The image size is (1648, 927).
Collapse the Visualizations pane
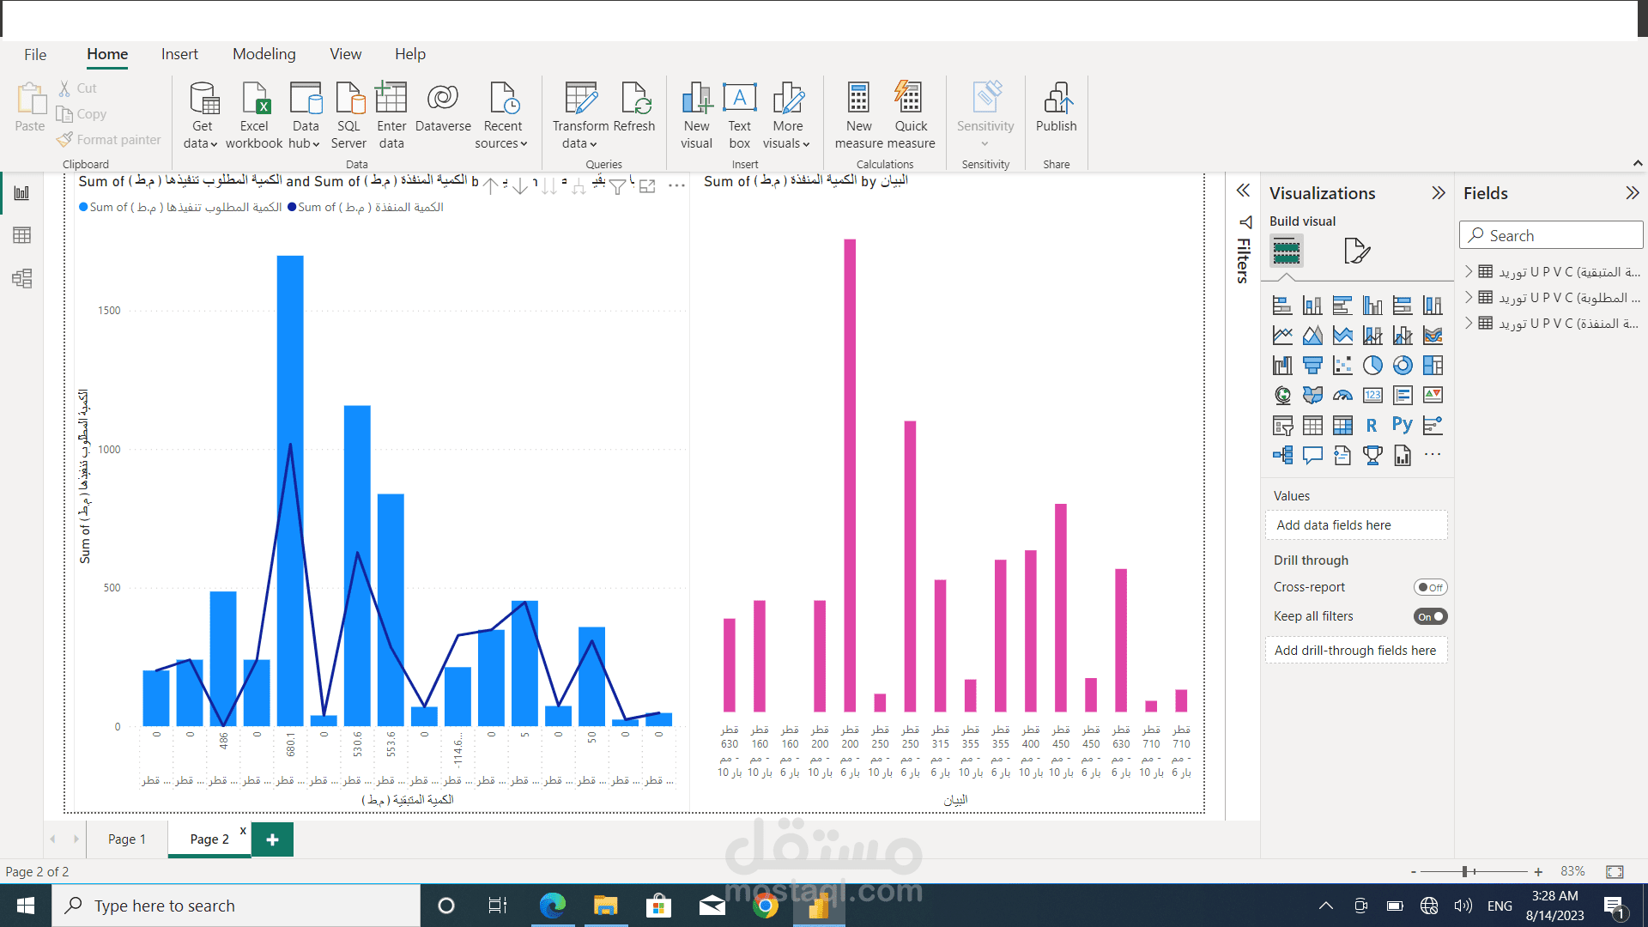(x=1439, y=193)
